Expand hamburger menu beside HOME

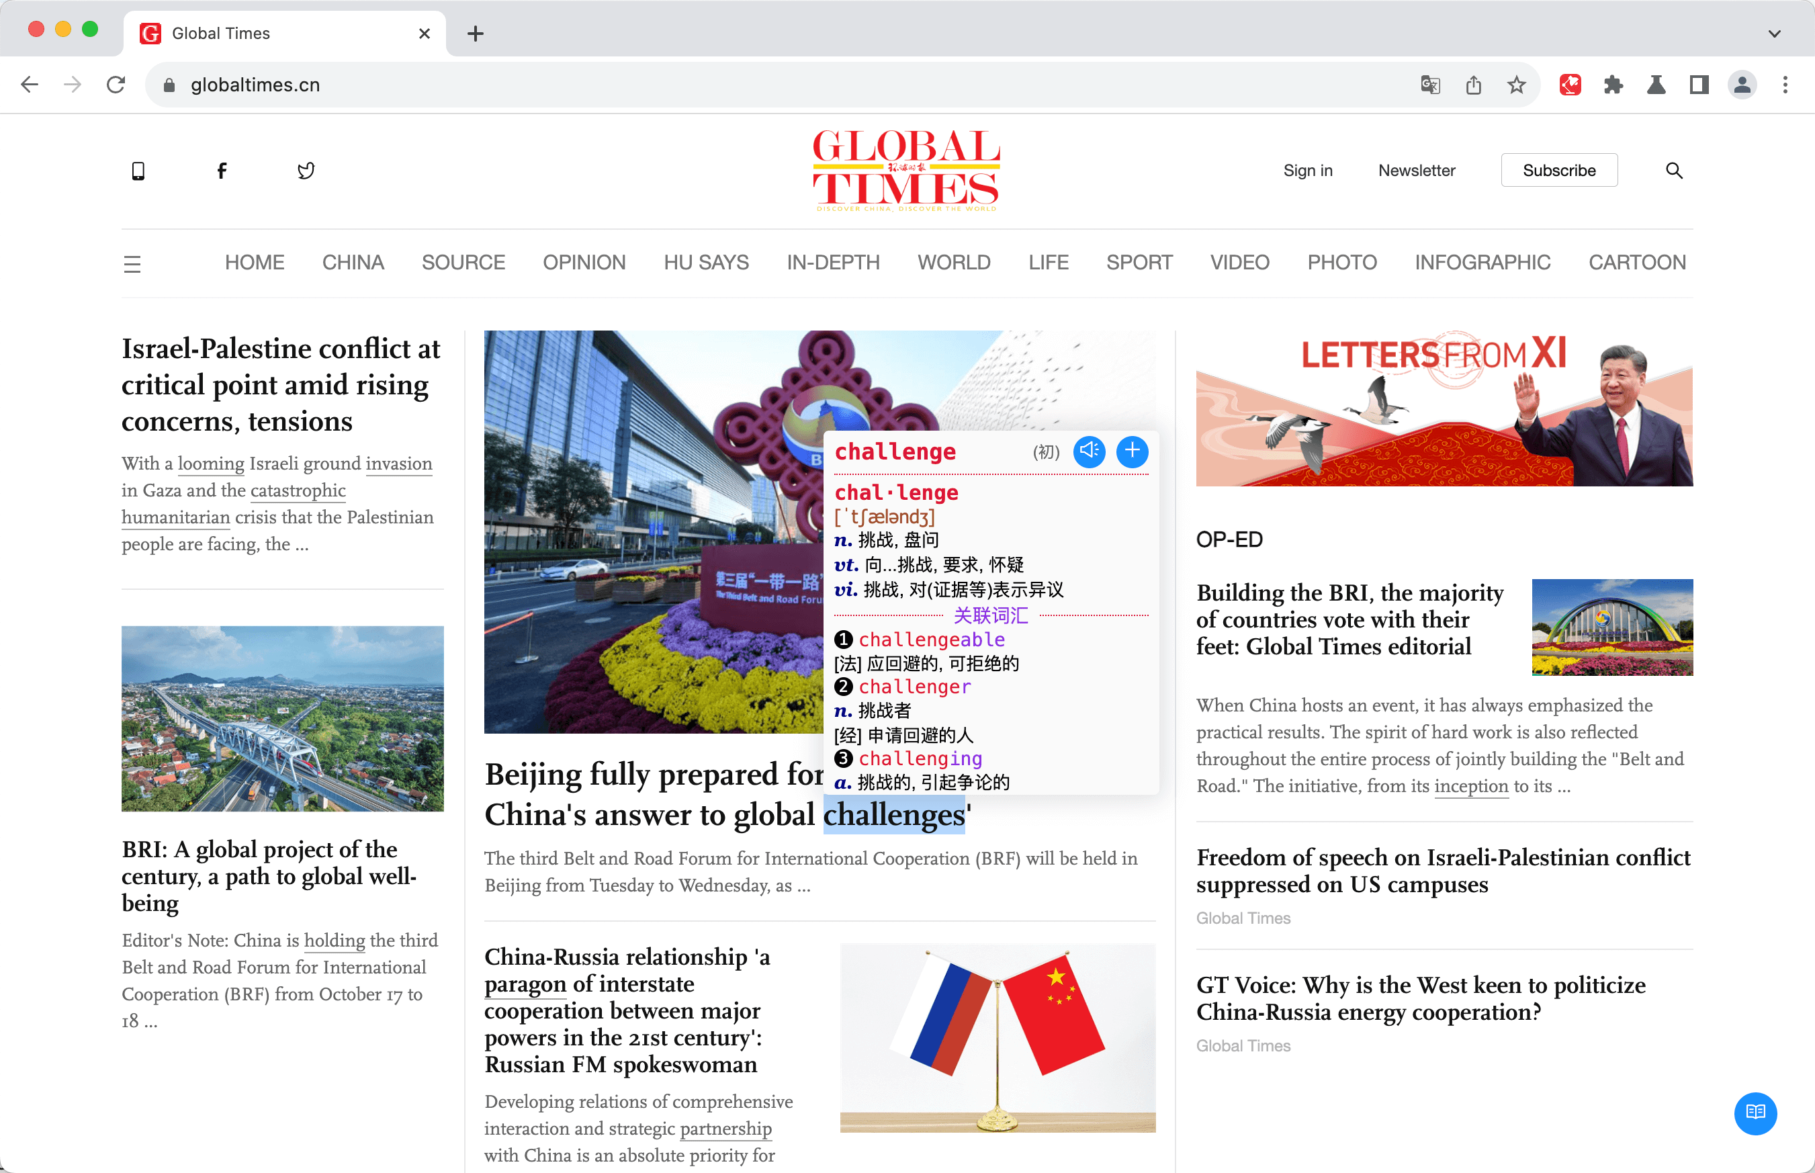coord(132,263)
